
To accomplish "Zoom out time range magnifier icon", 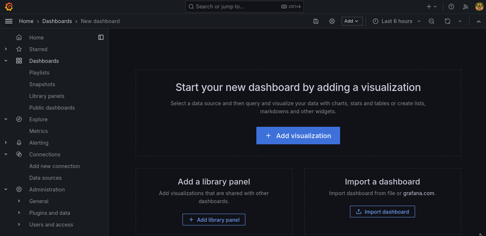I will [x=432, y=21].
